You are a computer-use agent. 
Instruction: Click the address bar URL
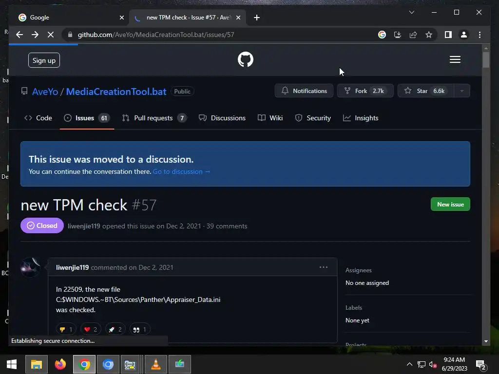pos(156,35)
